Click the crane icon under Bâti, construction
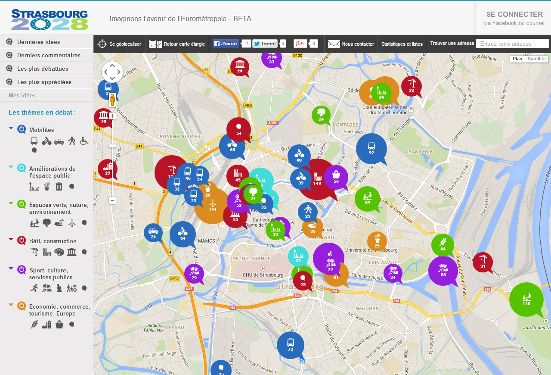The height and width of the screenshot is (375, 551). coord(34,252)
